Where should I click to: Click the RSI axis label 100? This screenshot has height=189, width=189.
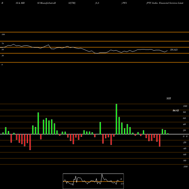3,34
